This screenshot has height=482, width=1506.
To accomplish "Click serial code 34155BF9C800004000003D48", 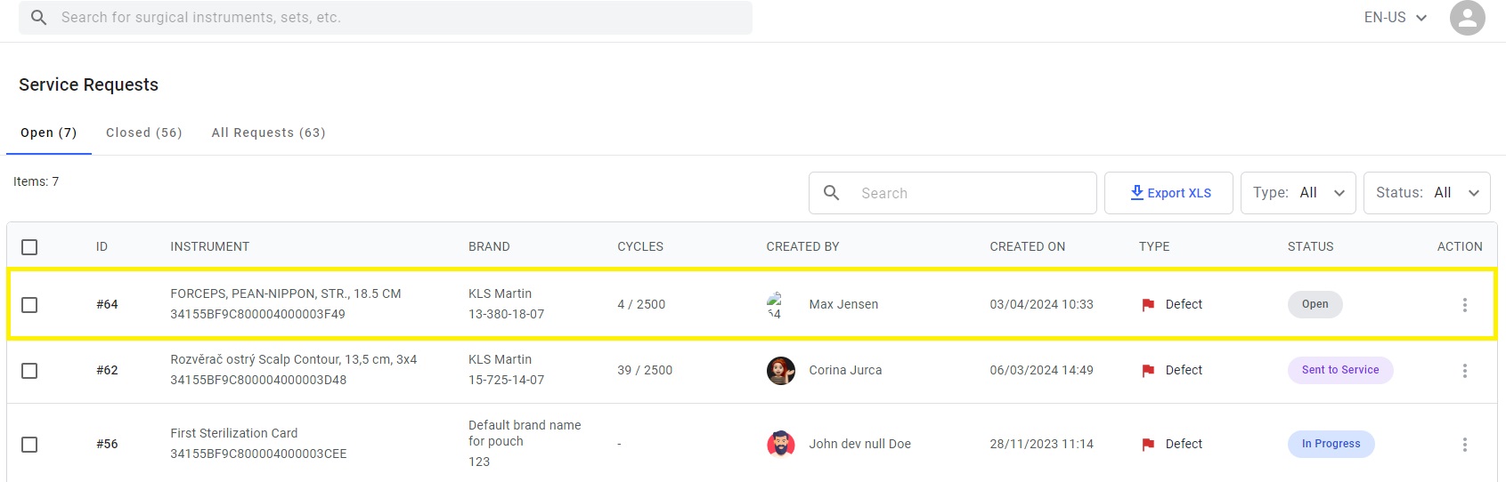I will click(x=258, y=380).
